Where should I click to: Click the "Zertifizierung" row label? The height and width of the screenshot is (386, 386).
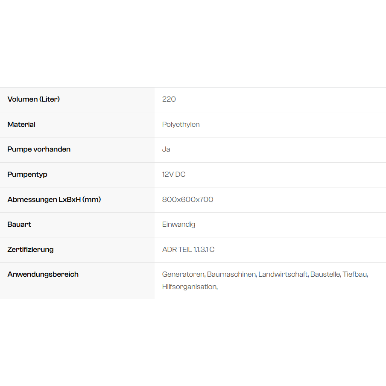point(30,249)
